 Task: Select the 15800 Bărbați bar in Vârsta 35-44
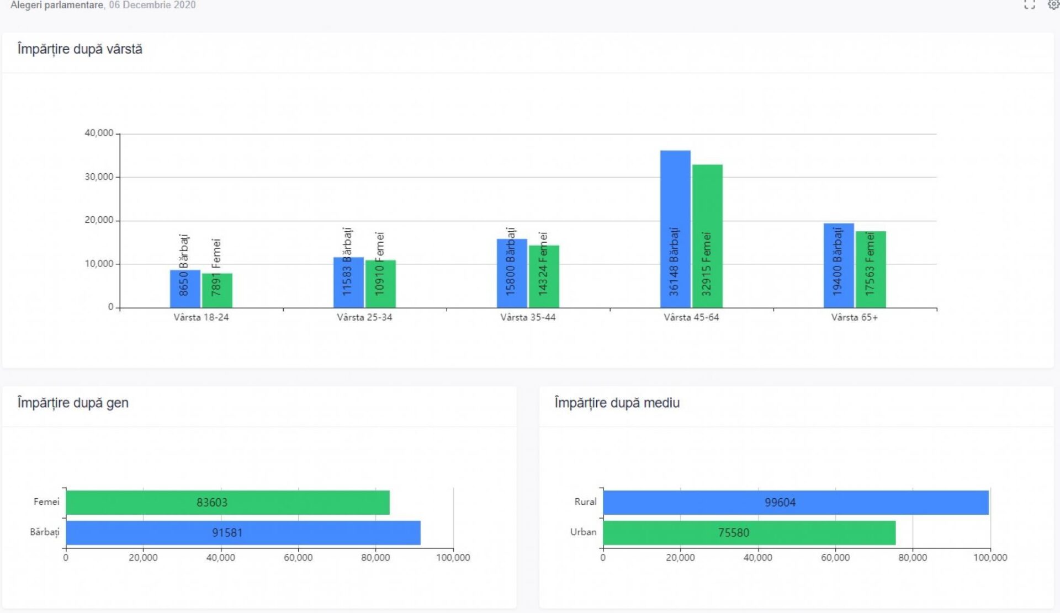coord(511,273)
